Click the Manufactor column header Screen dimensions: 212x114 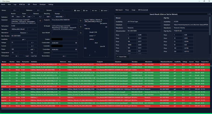152,62
